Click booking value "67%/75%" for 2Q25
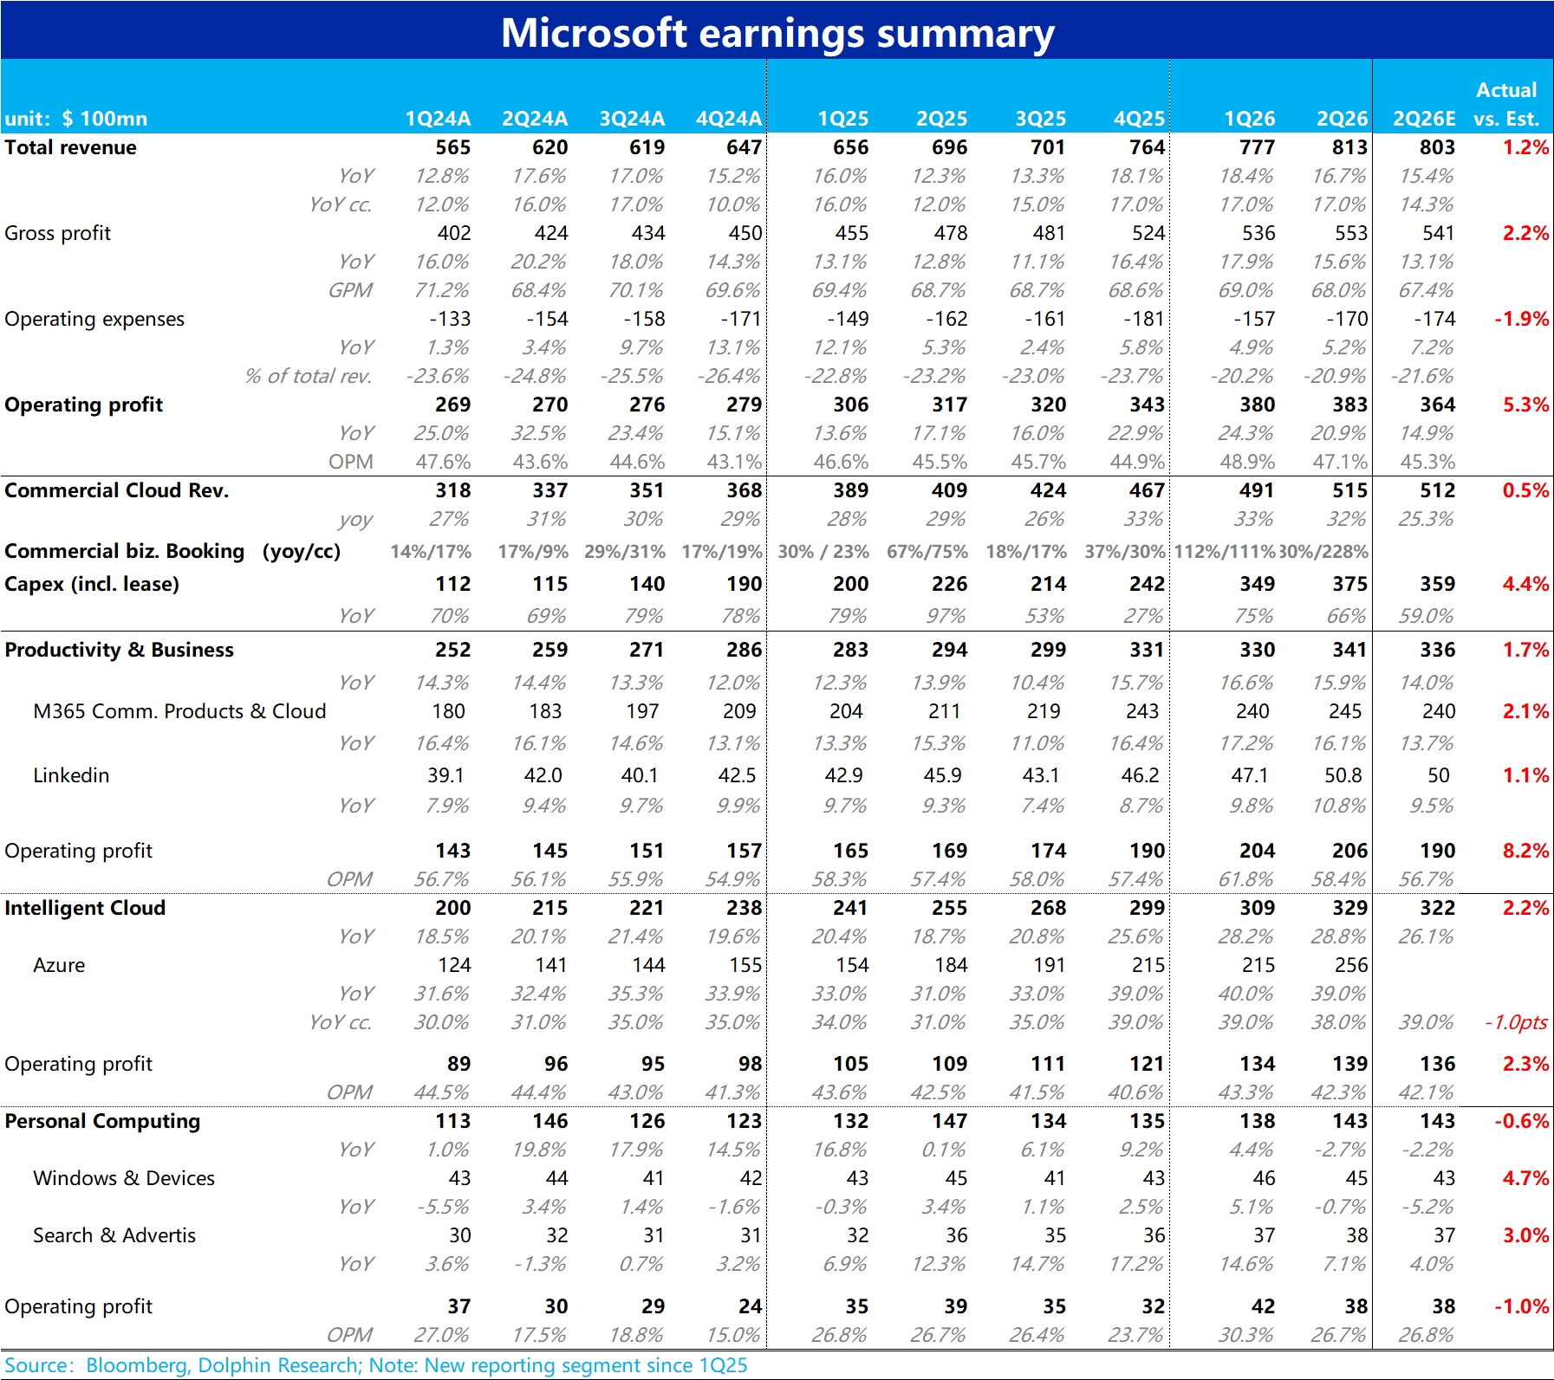1554x1380 pixels. 927,551
